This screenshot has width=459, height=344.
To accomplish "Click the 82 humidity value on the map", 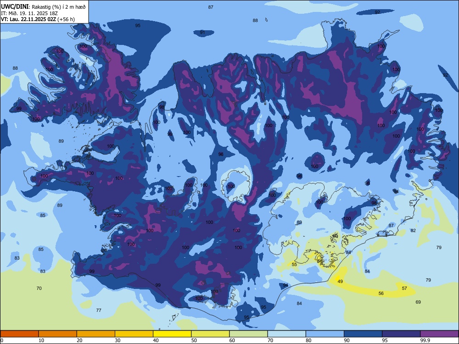I will pos(413,231).
